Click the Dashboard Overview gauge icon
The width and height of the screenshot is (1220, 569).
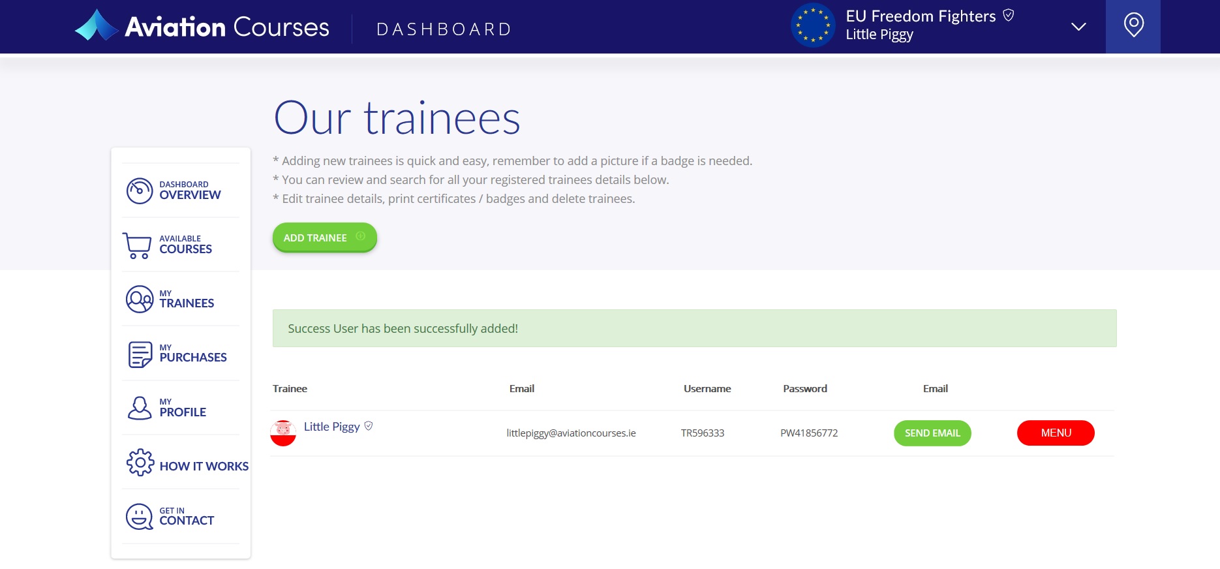139,191
